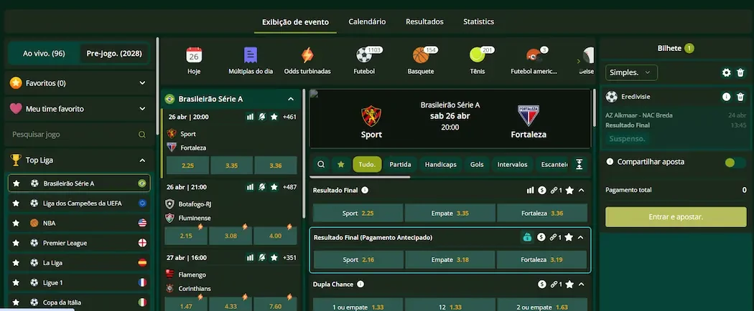The width and height of the screenshot is (754, 311).
Task: Mute notifications bell for Sport vs Fortaleza
Action: tap(262, 117)
